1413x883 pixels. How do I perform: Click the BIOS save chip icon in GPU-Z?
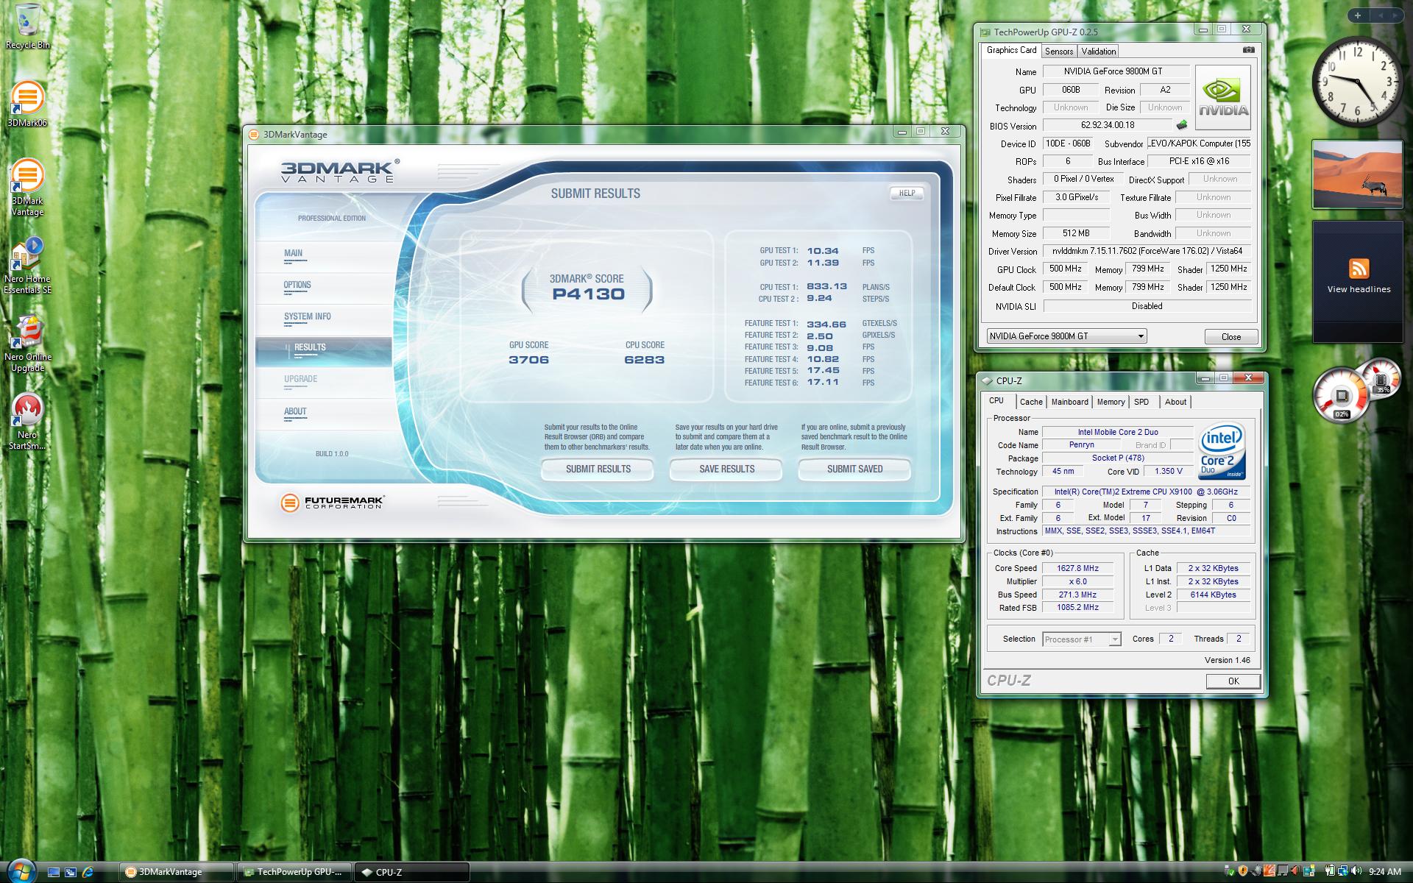1182,125
